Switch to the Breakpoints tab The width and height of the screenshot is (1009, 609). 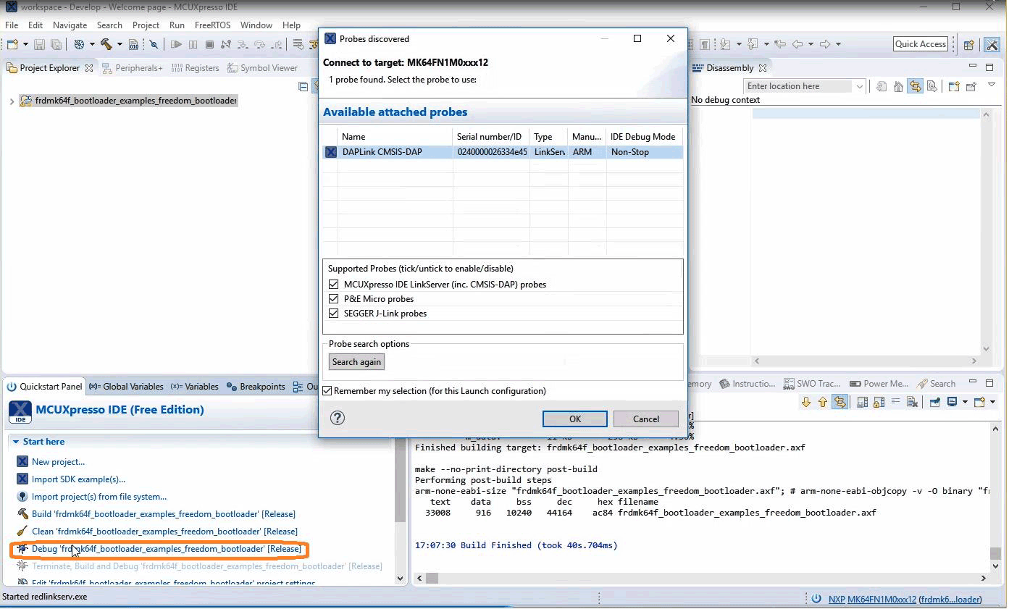coord(256,387)
